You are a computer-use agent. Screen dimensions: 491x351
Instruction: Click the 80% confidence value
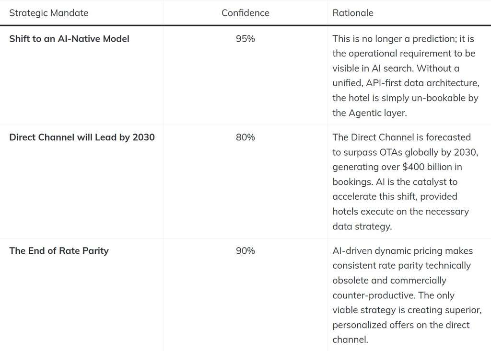[x=245, y=137]
